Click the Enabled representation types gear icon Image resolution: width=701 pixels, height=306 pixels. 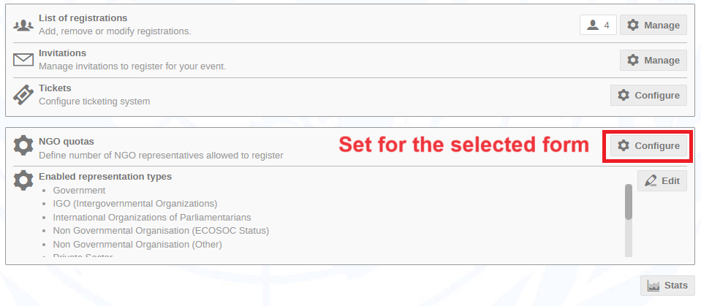pos(23,180)
